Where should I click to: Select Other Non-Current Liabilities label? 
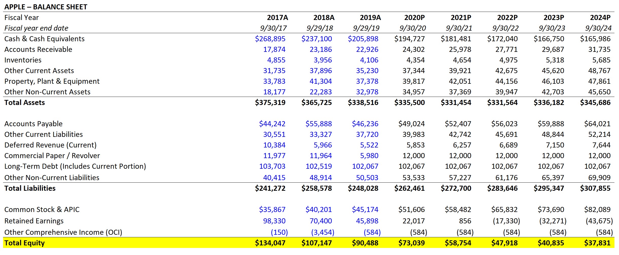tap(52, 178)
